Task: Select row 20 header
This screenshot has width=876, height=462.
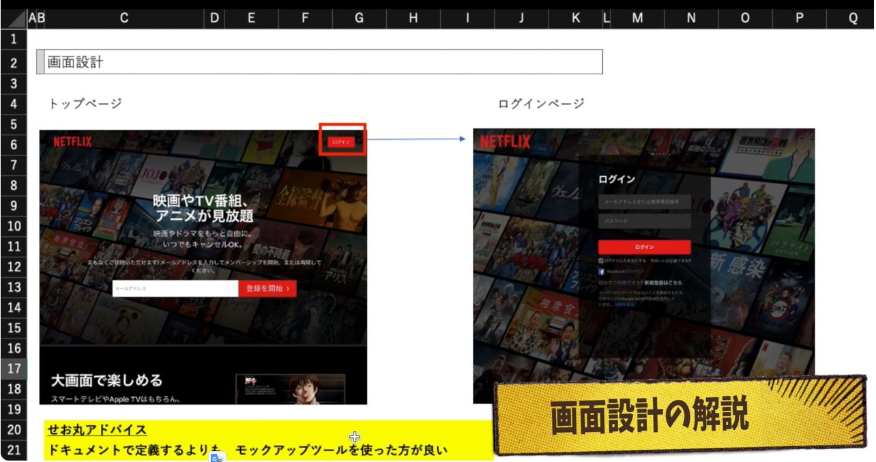Action: [x=13, y=429]
